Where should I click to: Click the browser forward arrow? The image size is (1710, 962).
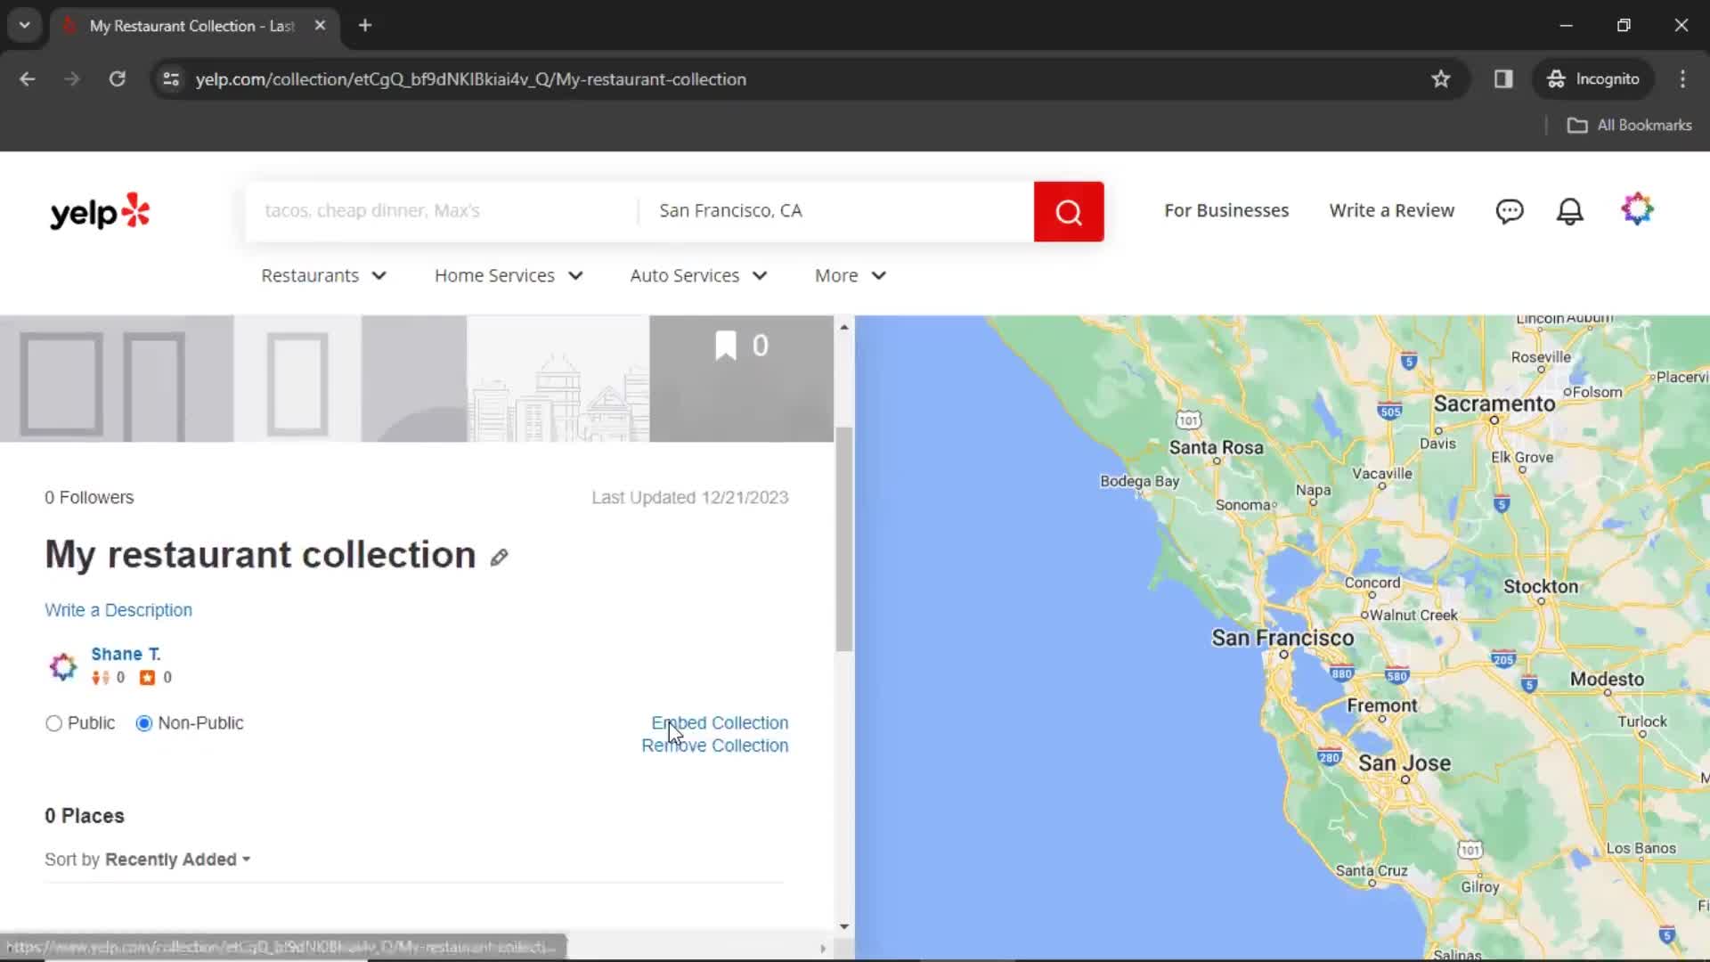pyautogui.click(x=72, y=79)
